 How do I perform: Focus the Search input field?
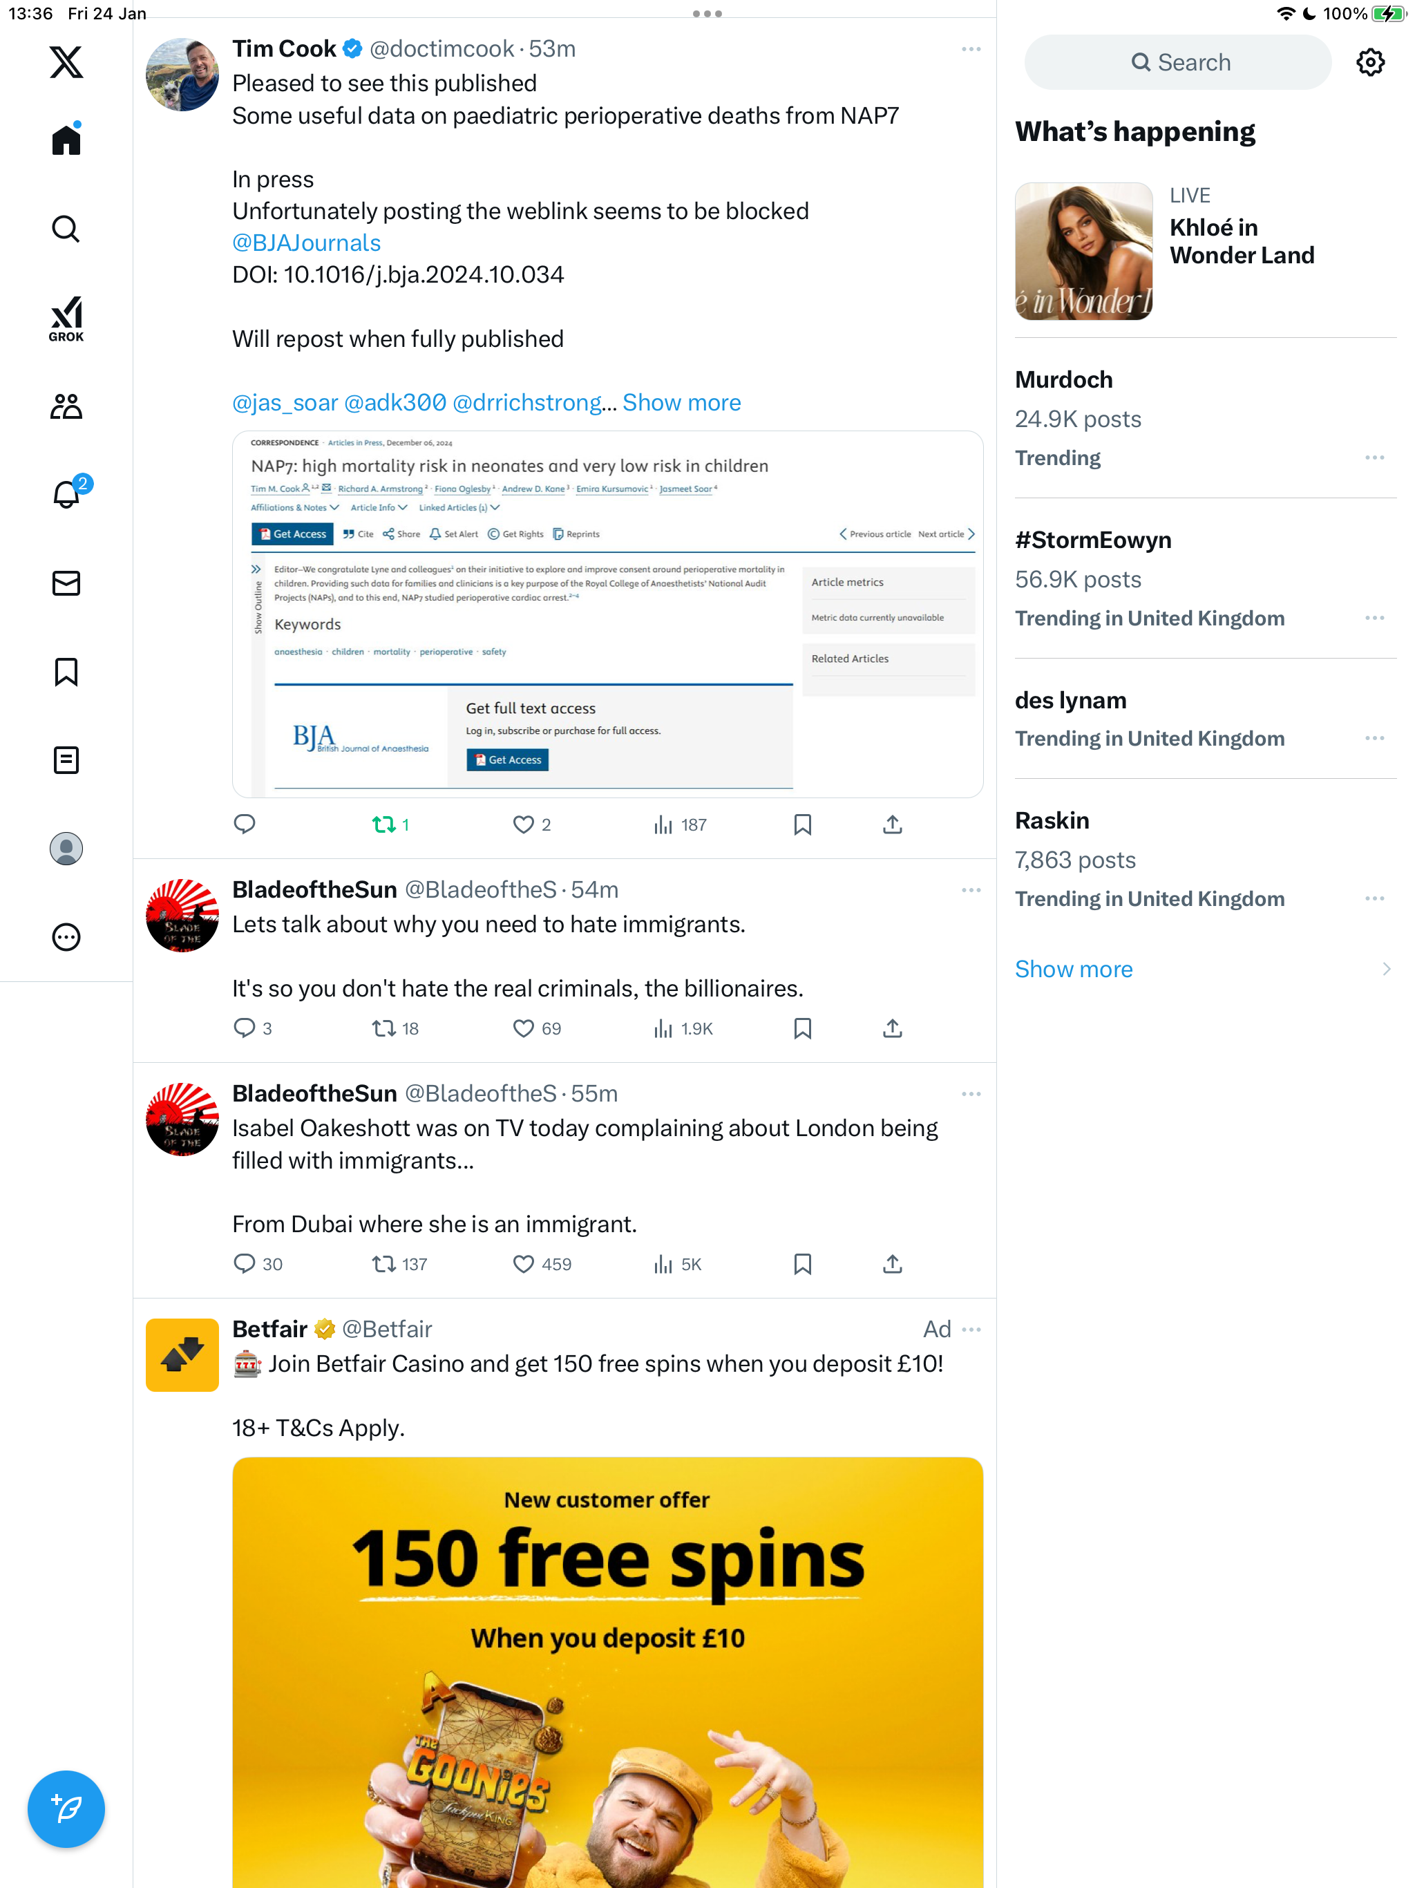coord(1177,62)
